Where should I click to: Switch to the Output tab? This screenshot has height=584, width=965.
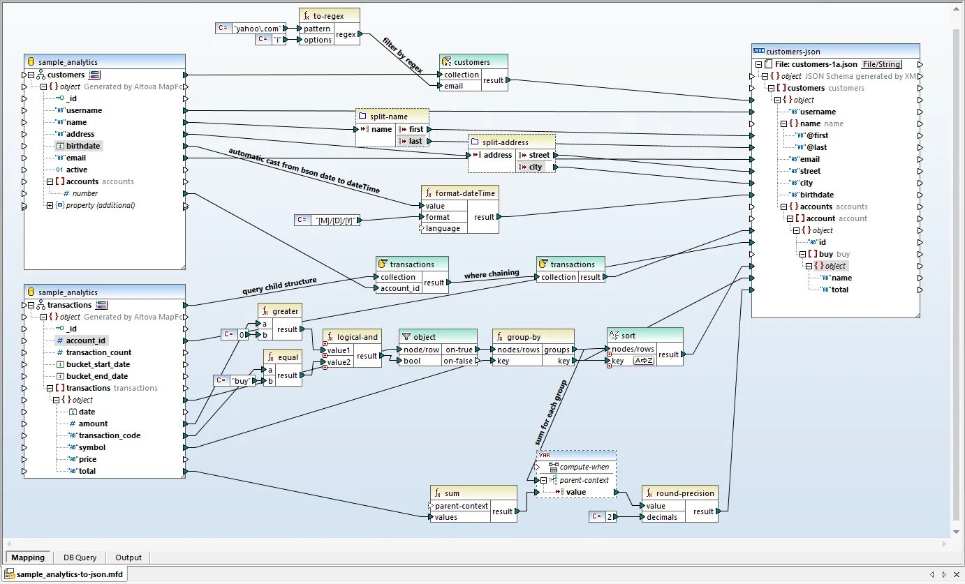(128, 557)
